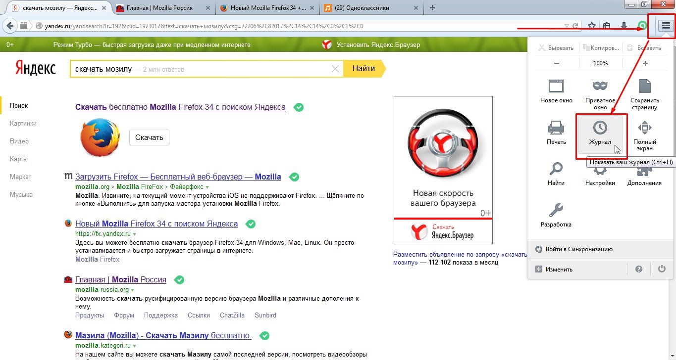Open Find (Найти) from the menu
The image size is (676, 360).
[556, 174]
